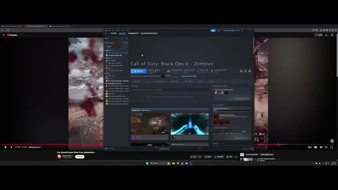Open YouTube hamburger guide menu

coord(3,35)
